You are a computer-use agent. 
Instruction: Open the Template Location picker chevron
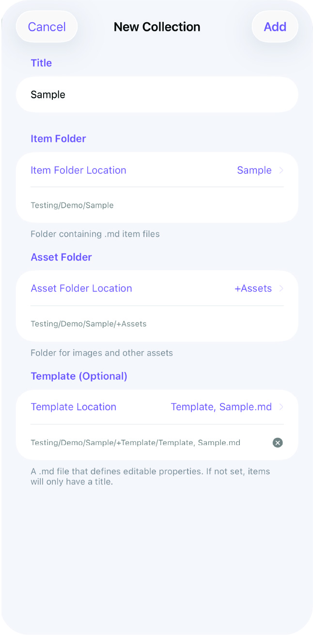tap(282, 407)
